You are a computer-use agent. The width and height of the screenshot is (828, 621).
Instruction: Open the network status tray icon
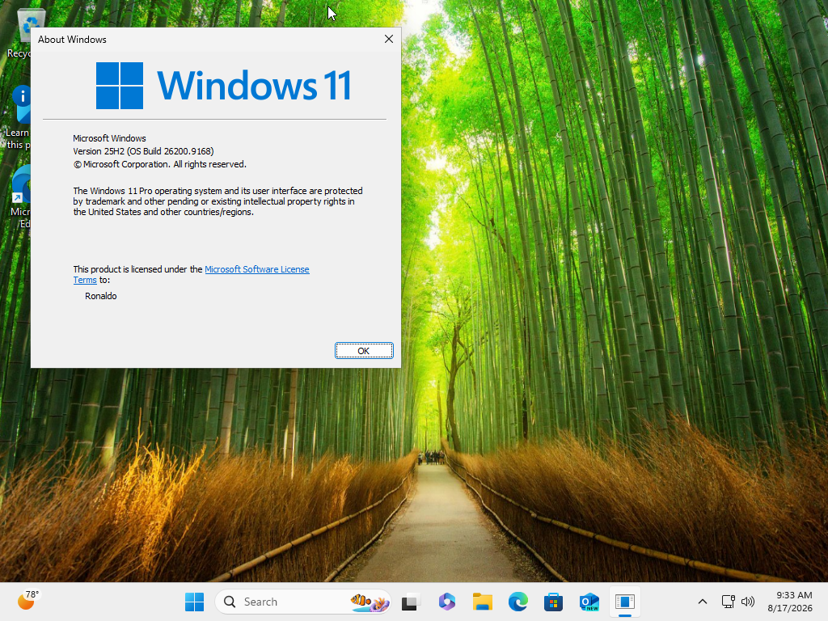click(x=729, y=602)
